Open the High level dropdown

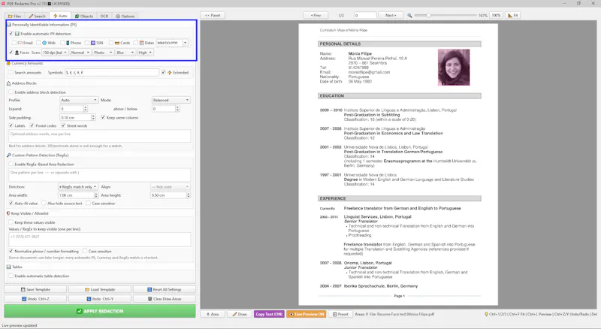[145, 53]
